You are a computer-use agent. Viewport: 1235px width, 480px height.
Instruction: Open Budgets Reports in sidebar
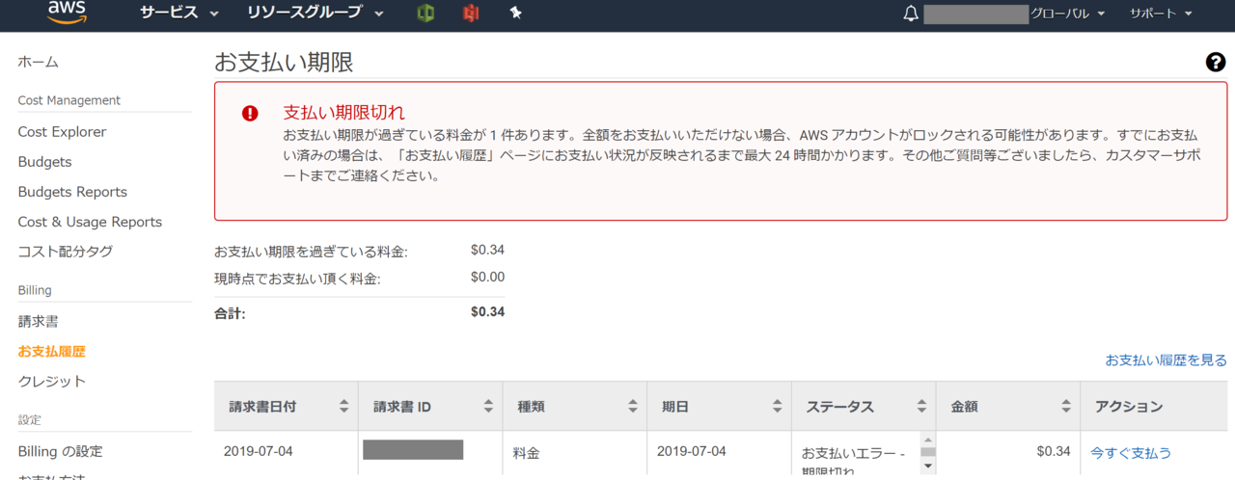pos(72,192)
